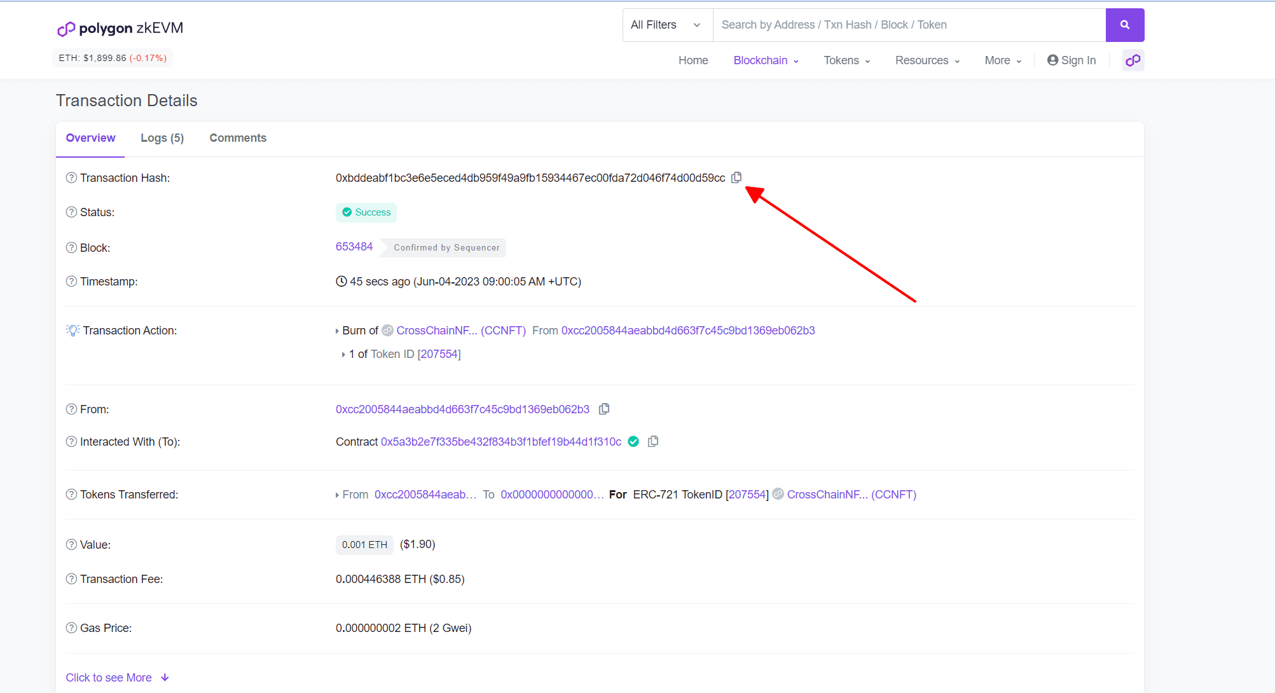The height and width of the screenshot is (693, 1275).
Task: Click help icon next to Gas Price
Action: point(71,628)
